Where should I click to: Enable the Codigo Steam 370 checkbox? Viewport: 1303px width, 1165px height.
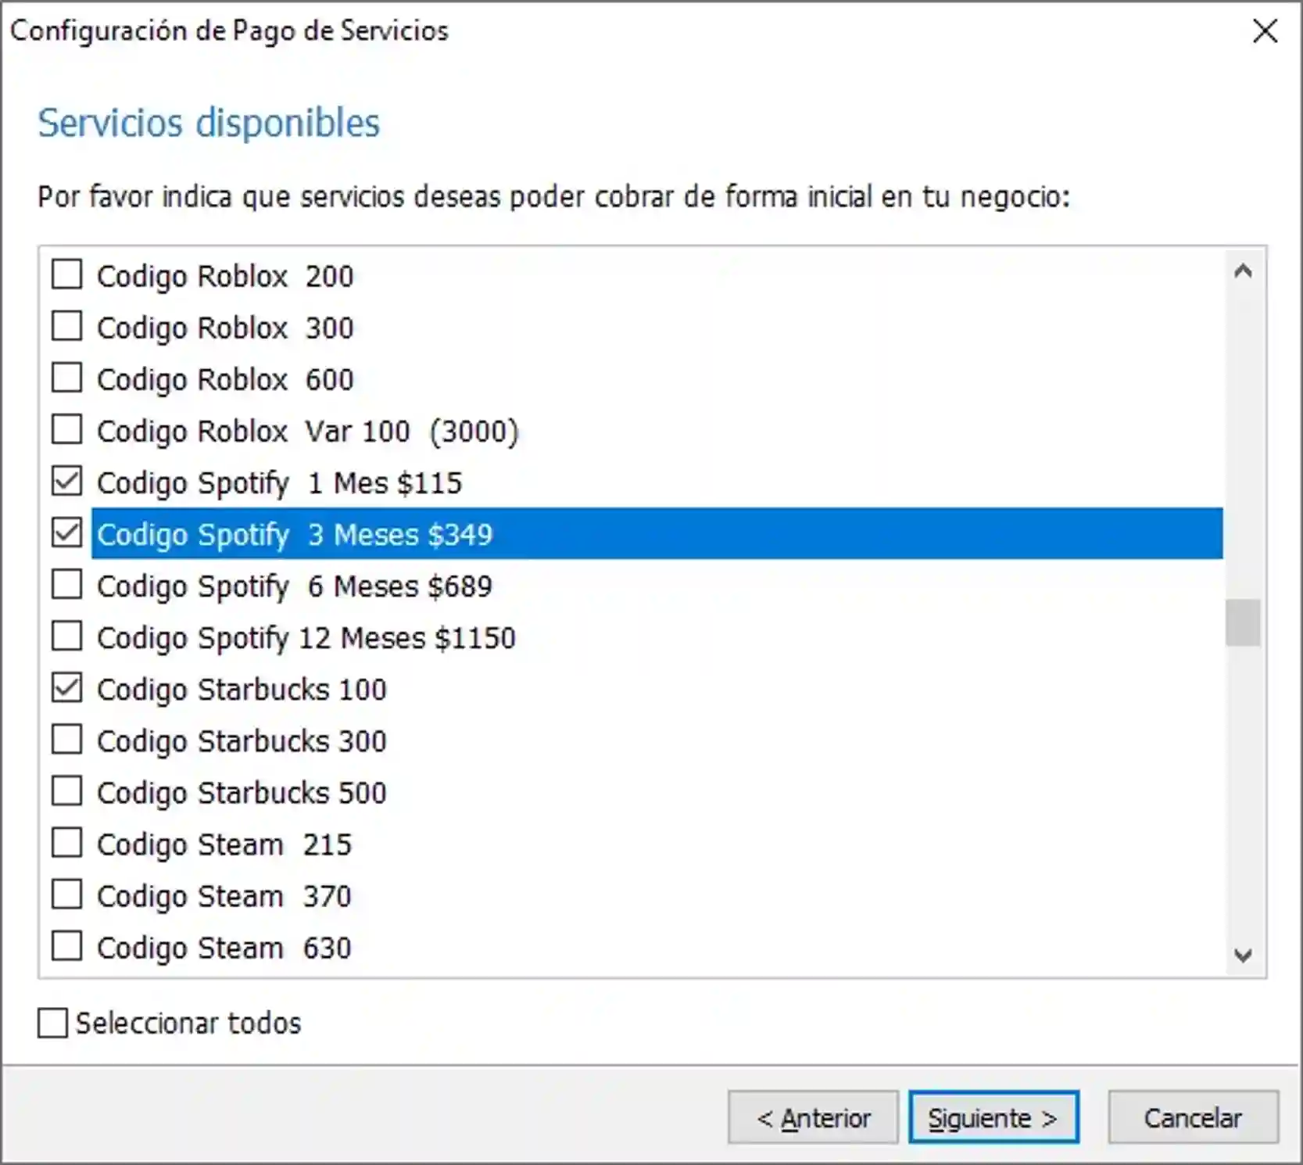coord(66,894)
